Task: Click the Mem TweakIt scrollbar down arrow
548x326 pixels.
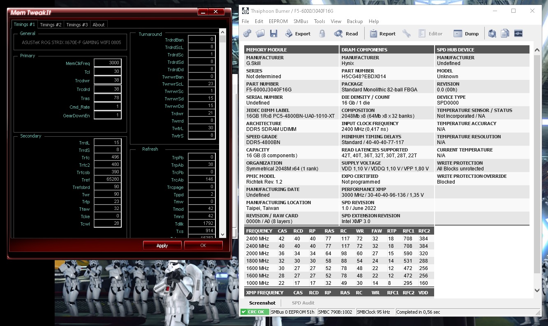Action: (223, 234)
